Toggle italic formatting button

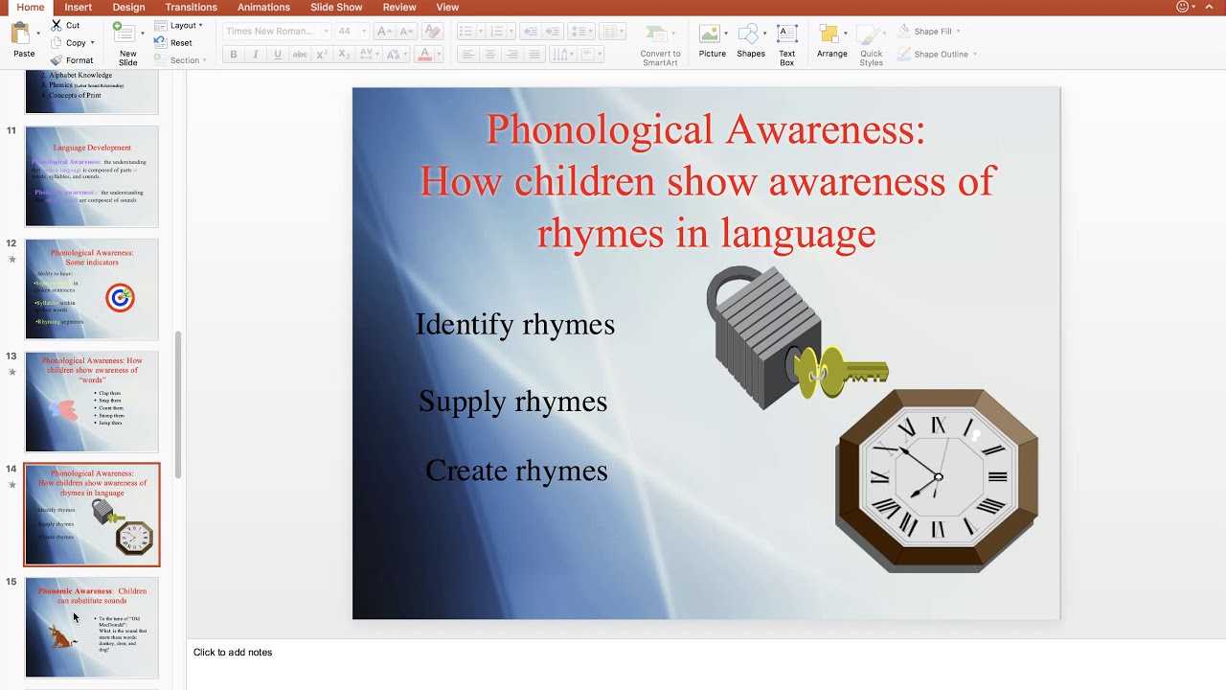tap(256, 55)
